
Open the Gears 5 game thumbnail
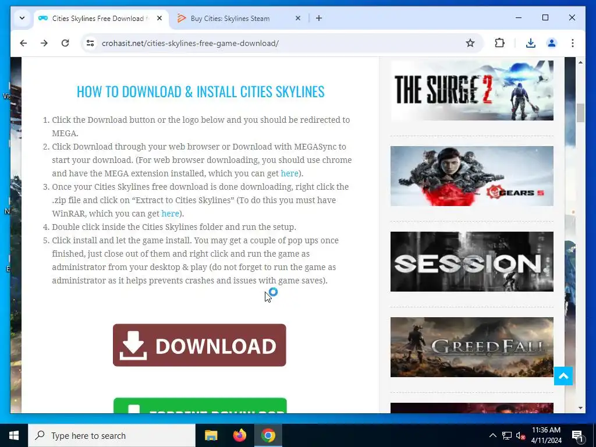click(471, 176)
